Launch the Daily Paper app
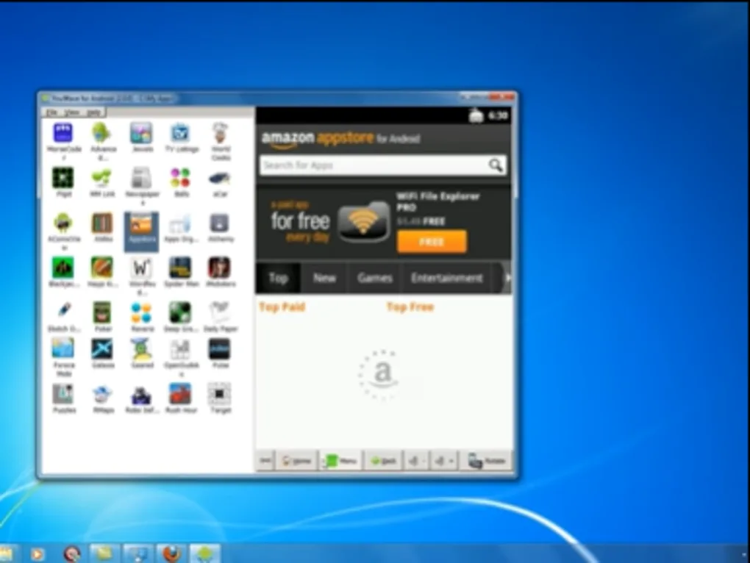This screenshot has width=750, height=563. coord(220,312)
